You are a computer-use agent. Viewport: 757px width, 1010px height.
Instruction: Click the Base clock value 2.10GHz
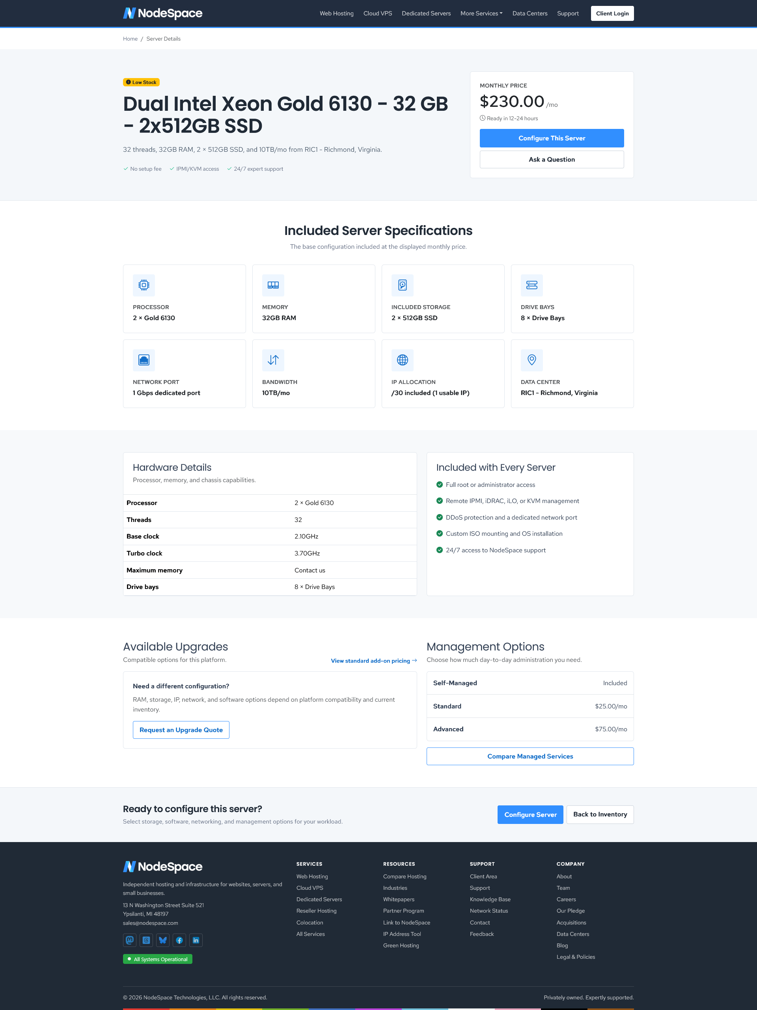[306, 537]
